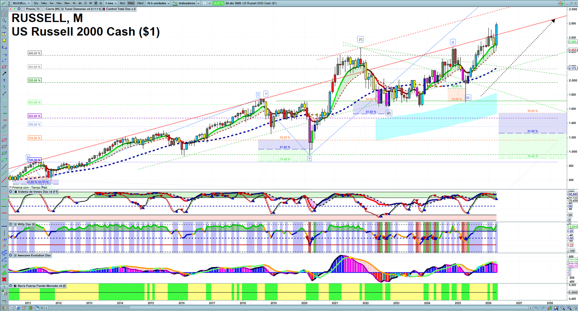Open the 10 k unidades dropdown
The image size is (578, 311).
click(x=158, y=3)
